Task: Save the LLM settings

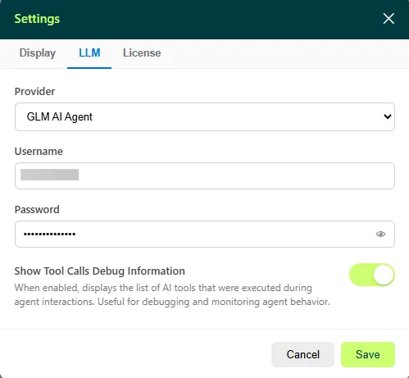Action: pyautogui.click(x=368, y=354)
